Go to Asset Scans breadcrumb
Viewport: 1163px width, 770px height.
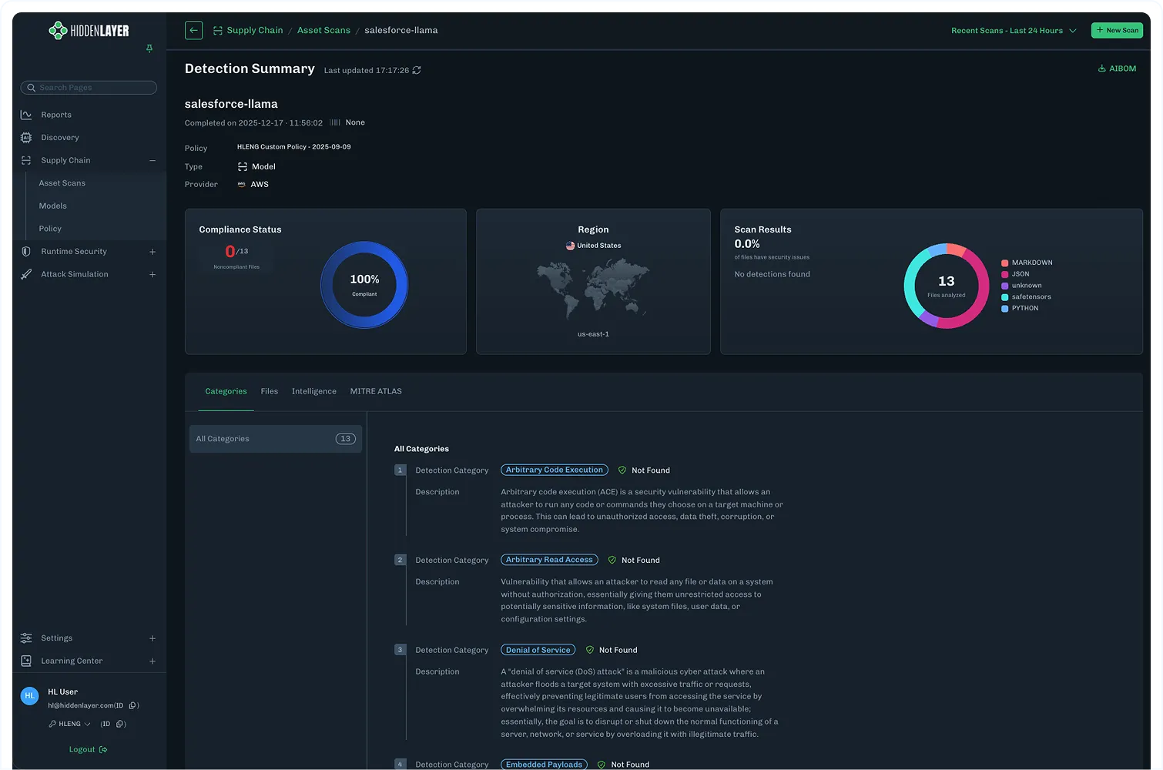(x=323, y=31)
